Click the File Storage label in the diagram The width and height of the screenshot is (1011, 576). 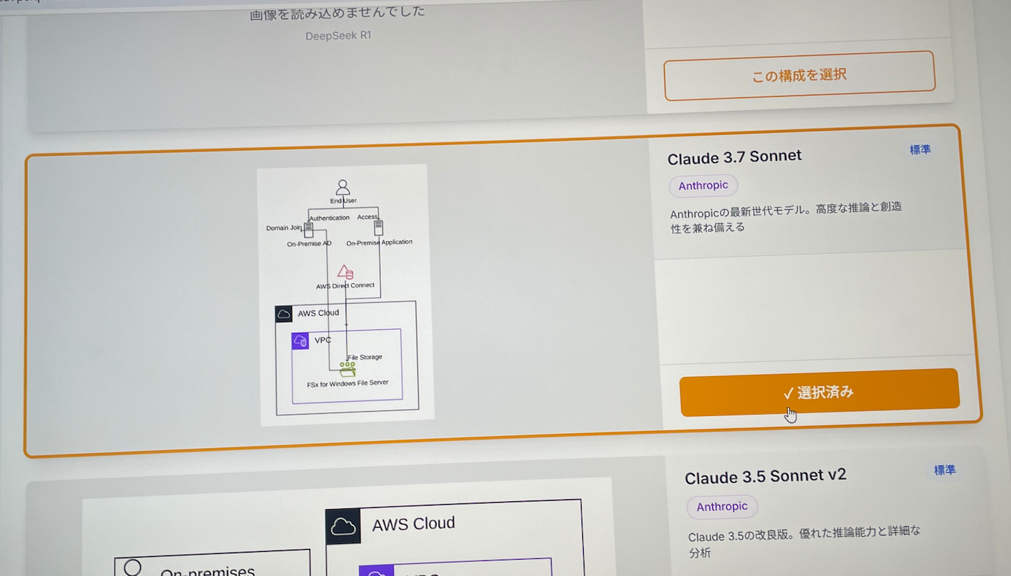[365, 357]
